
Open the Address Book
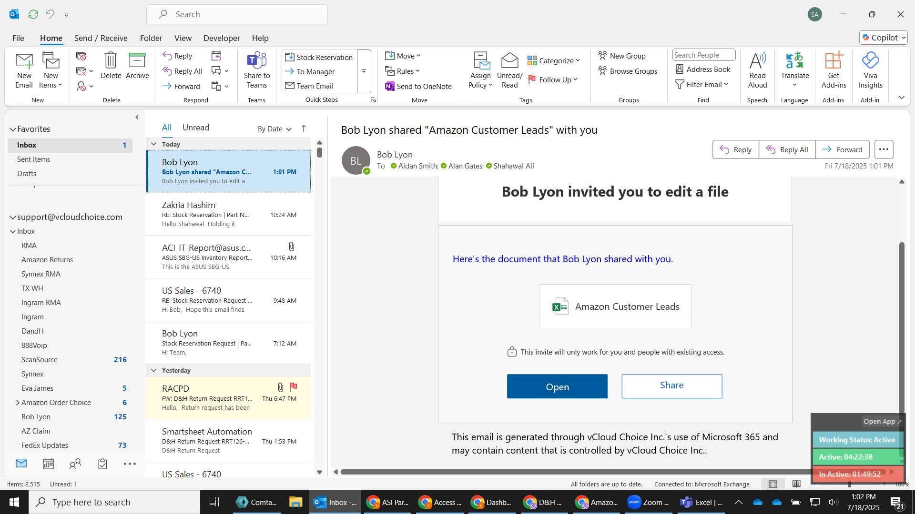coord(703,69)
